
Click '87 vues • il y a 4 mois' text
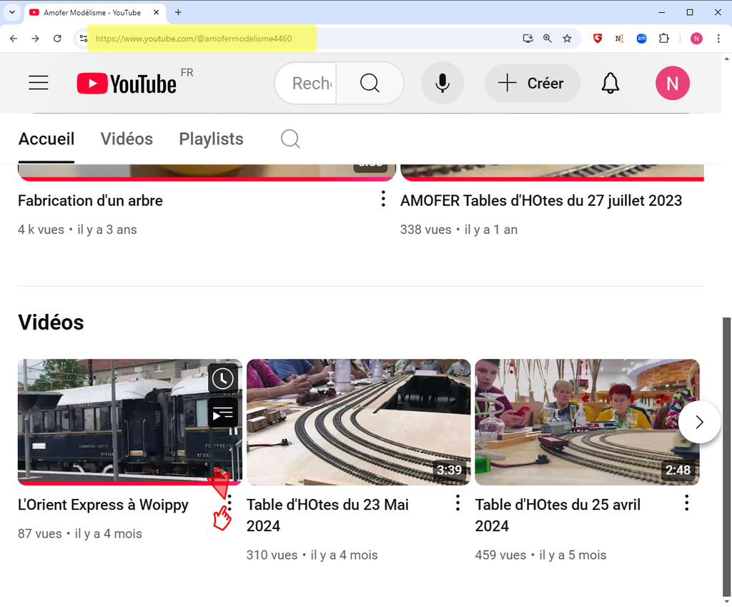point(80,533)
